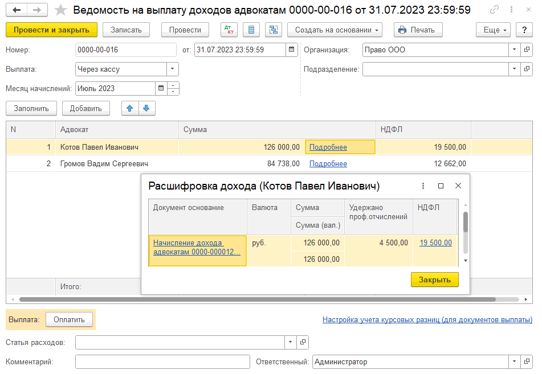Copy document link via chain icon
Viewport: 542px width, 374px height.
(495, 10)
